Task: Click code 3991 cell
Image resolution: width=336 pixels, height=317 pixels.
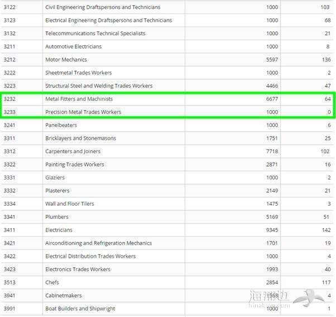Action: pyautogui.click(x=9, y=308)
